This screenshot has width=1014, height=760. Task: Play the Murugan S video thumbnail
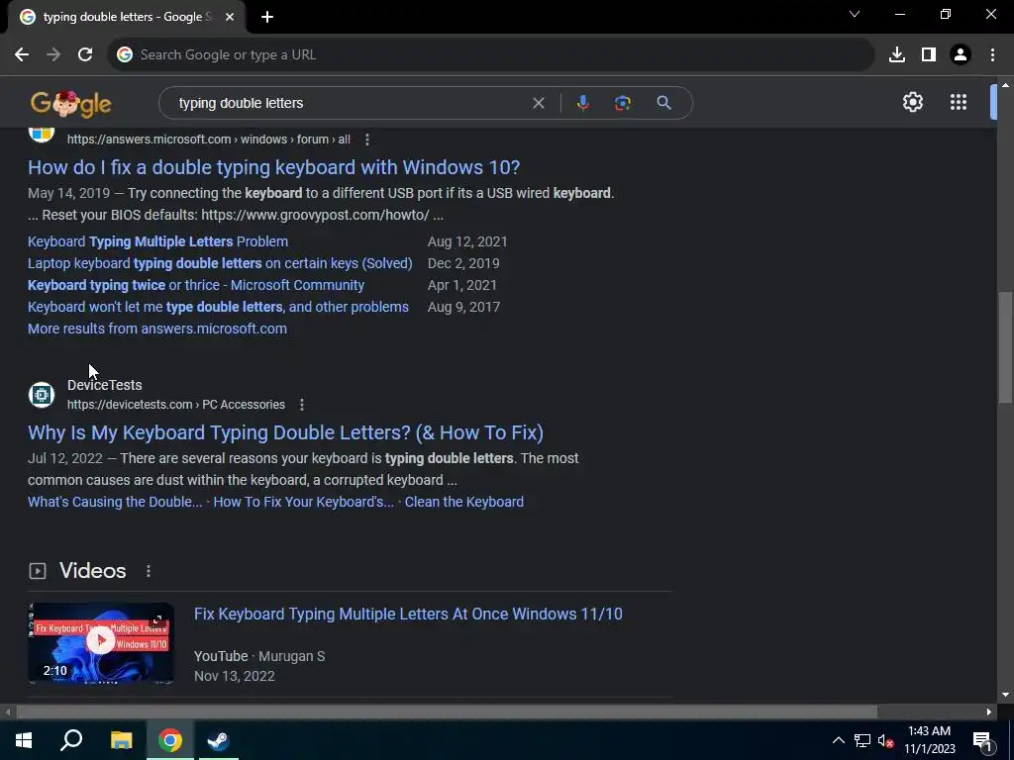(101, 641)
